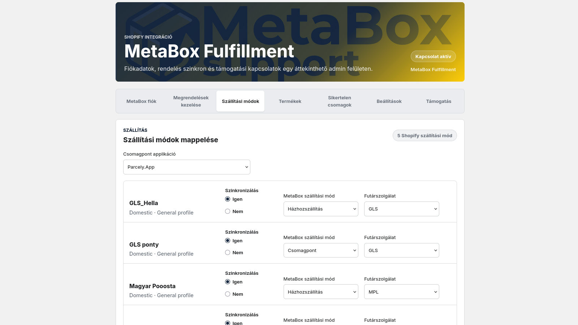
Task: Select Nem sync for Magyar Pooosta
Action: 228,294
